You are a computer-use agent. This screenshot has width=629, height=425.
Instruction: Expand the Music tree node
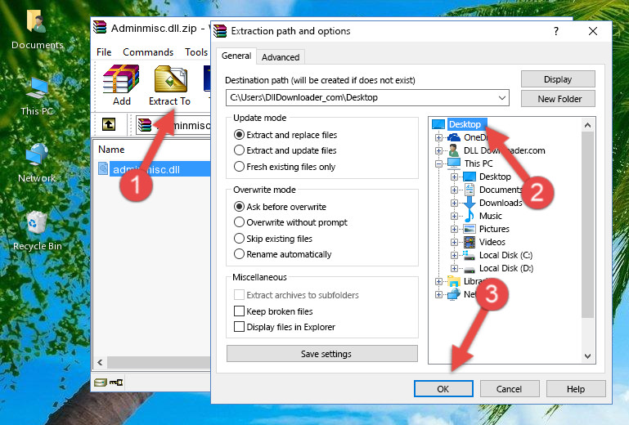pos(454,216)
